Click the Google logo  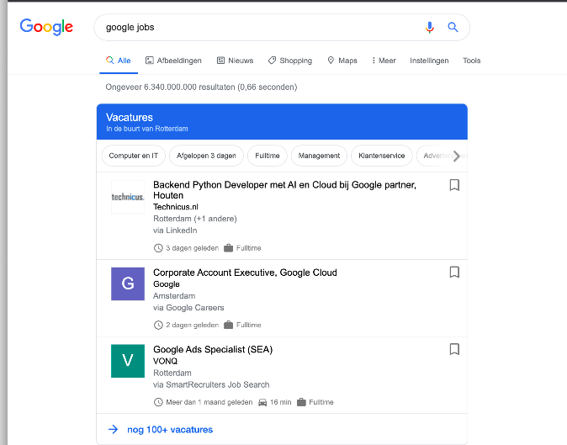(x=46, y=27)
